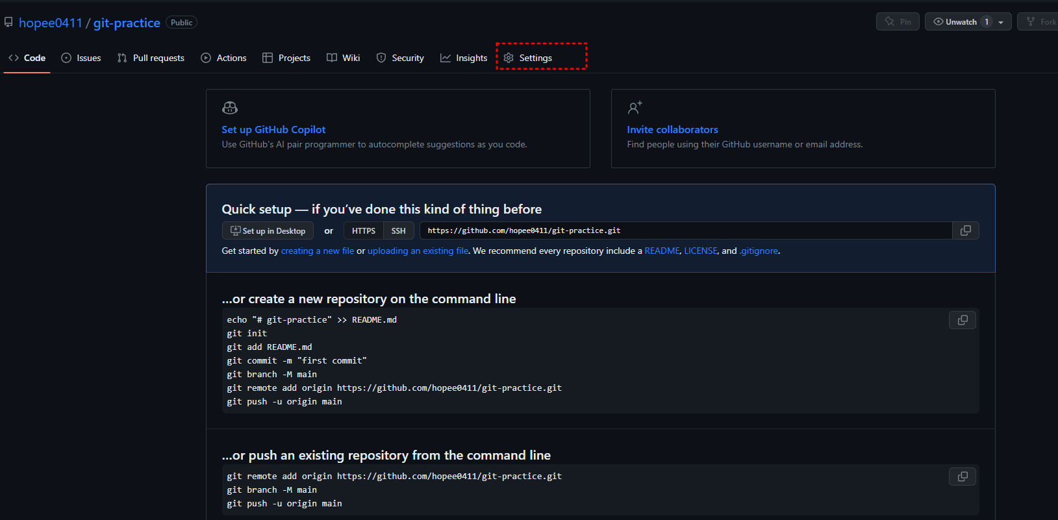Open the Projects tab

[x=286, y=58]
